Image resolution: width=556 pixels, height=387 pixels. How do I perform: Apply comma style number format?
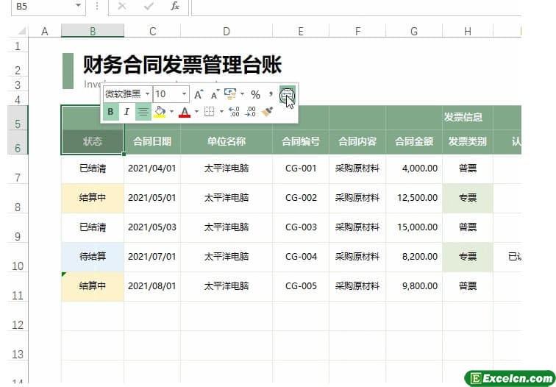tap(271, 93)
